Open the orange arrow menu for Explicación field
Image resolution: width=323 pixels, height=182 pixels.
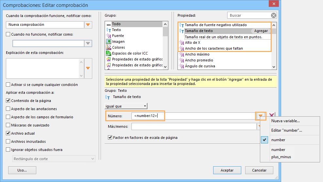tap(88, 68)
